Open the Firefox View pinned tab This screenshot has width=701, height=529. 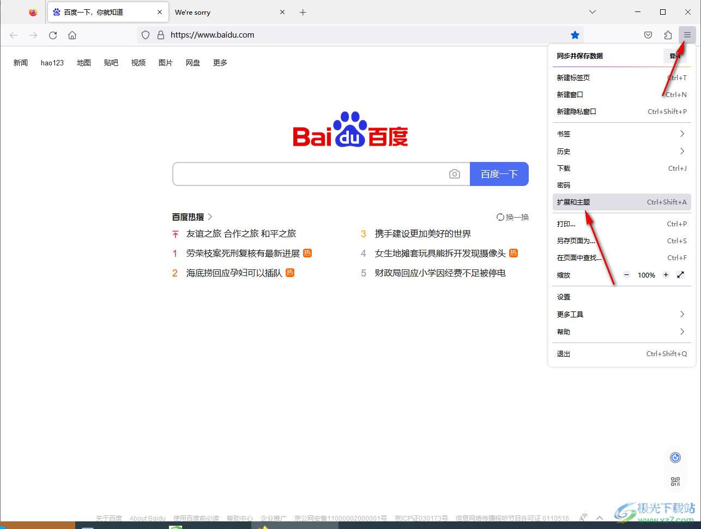click(x=33, y=12)
